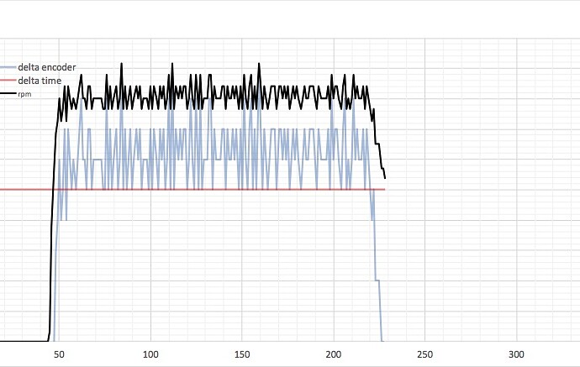Click the blue delta encoder legend line sample
Image resolution: width=580 pixels, height=367 pixels.
tap(8, 67)
